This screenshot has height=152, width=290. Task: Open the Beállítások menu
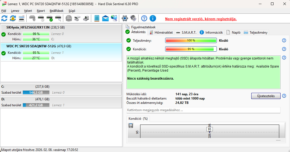(56, 11)
